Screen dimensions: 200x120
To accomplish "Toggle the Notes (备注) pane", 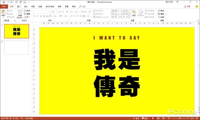I will click(x=136, y=118).
